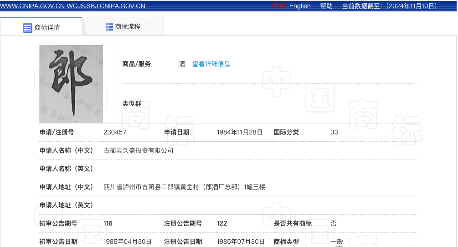
Task: Click the applicant address in 四川省泸州市
Action: point(185,187)
